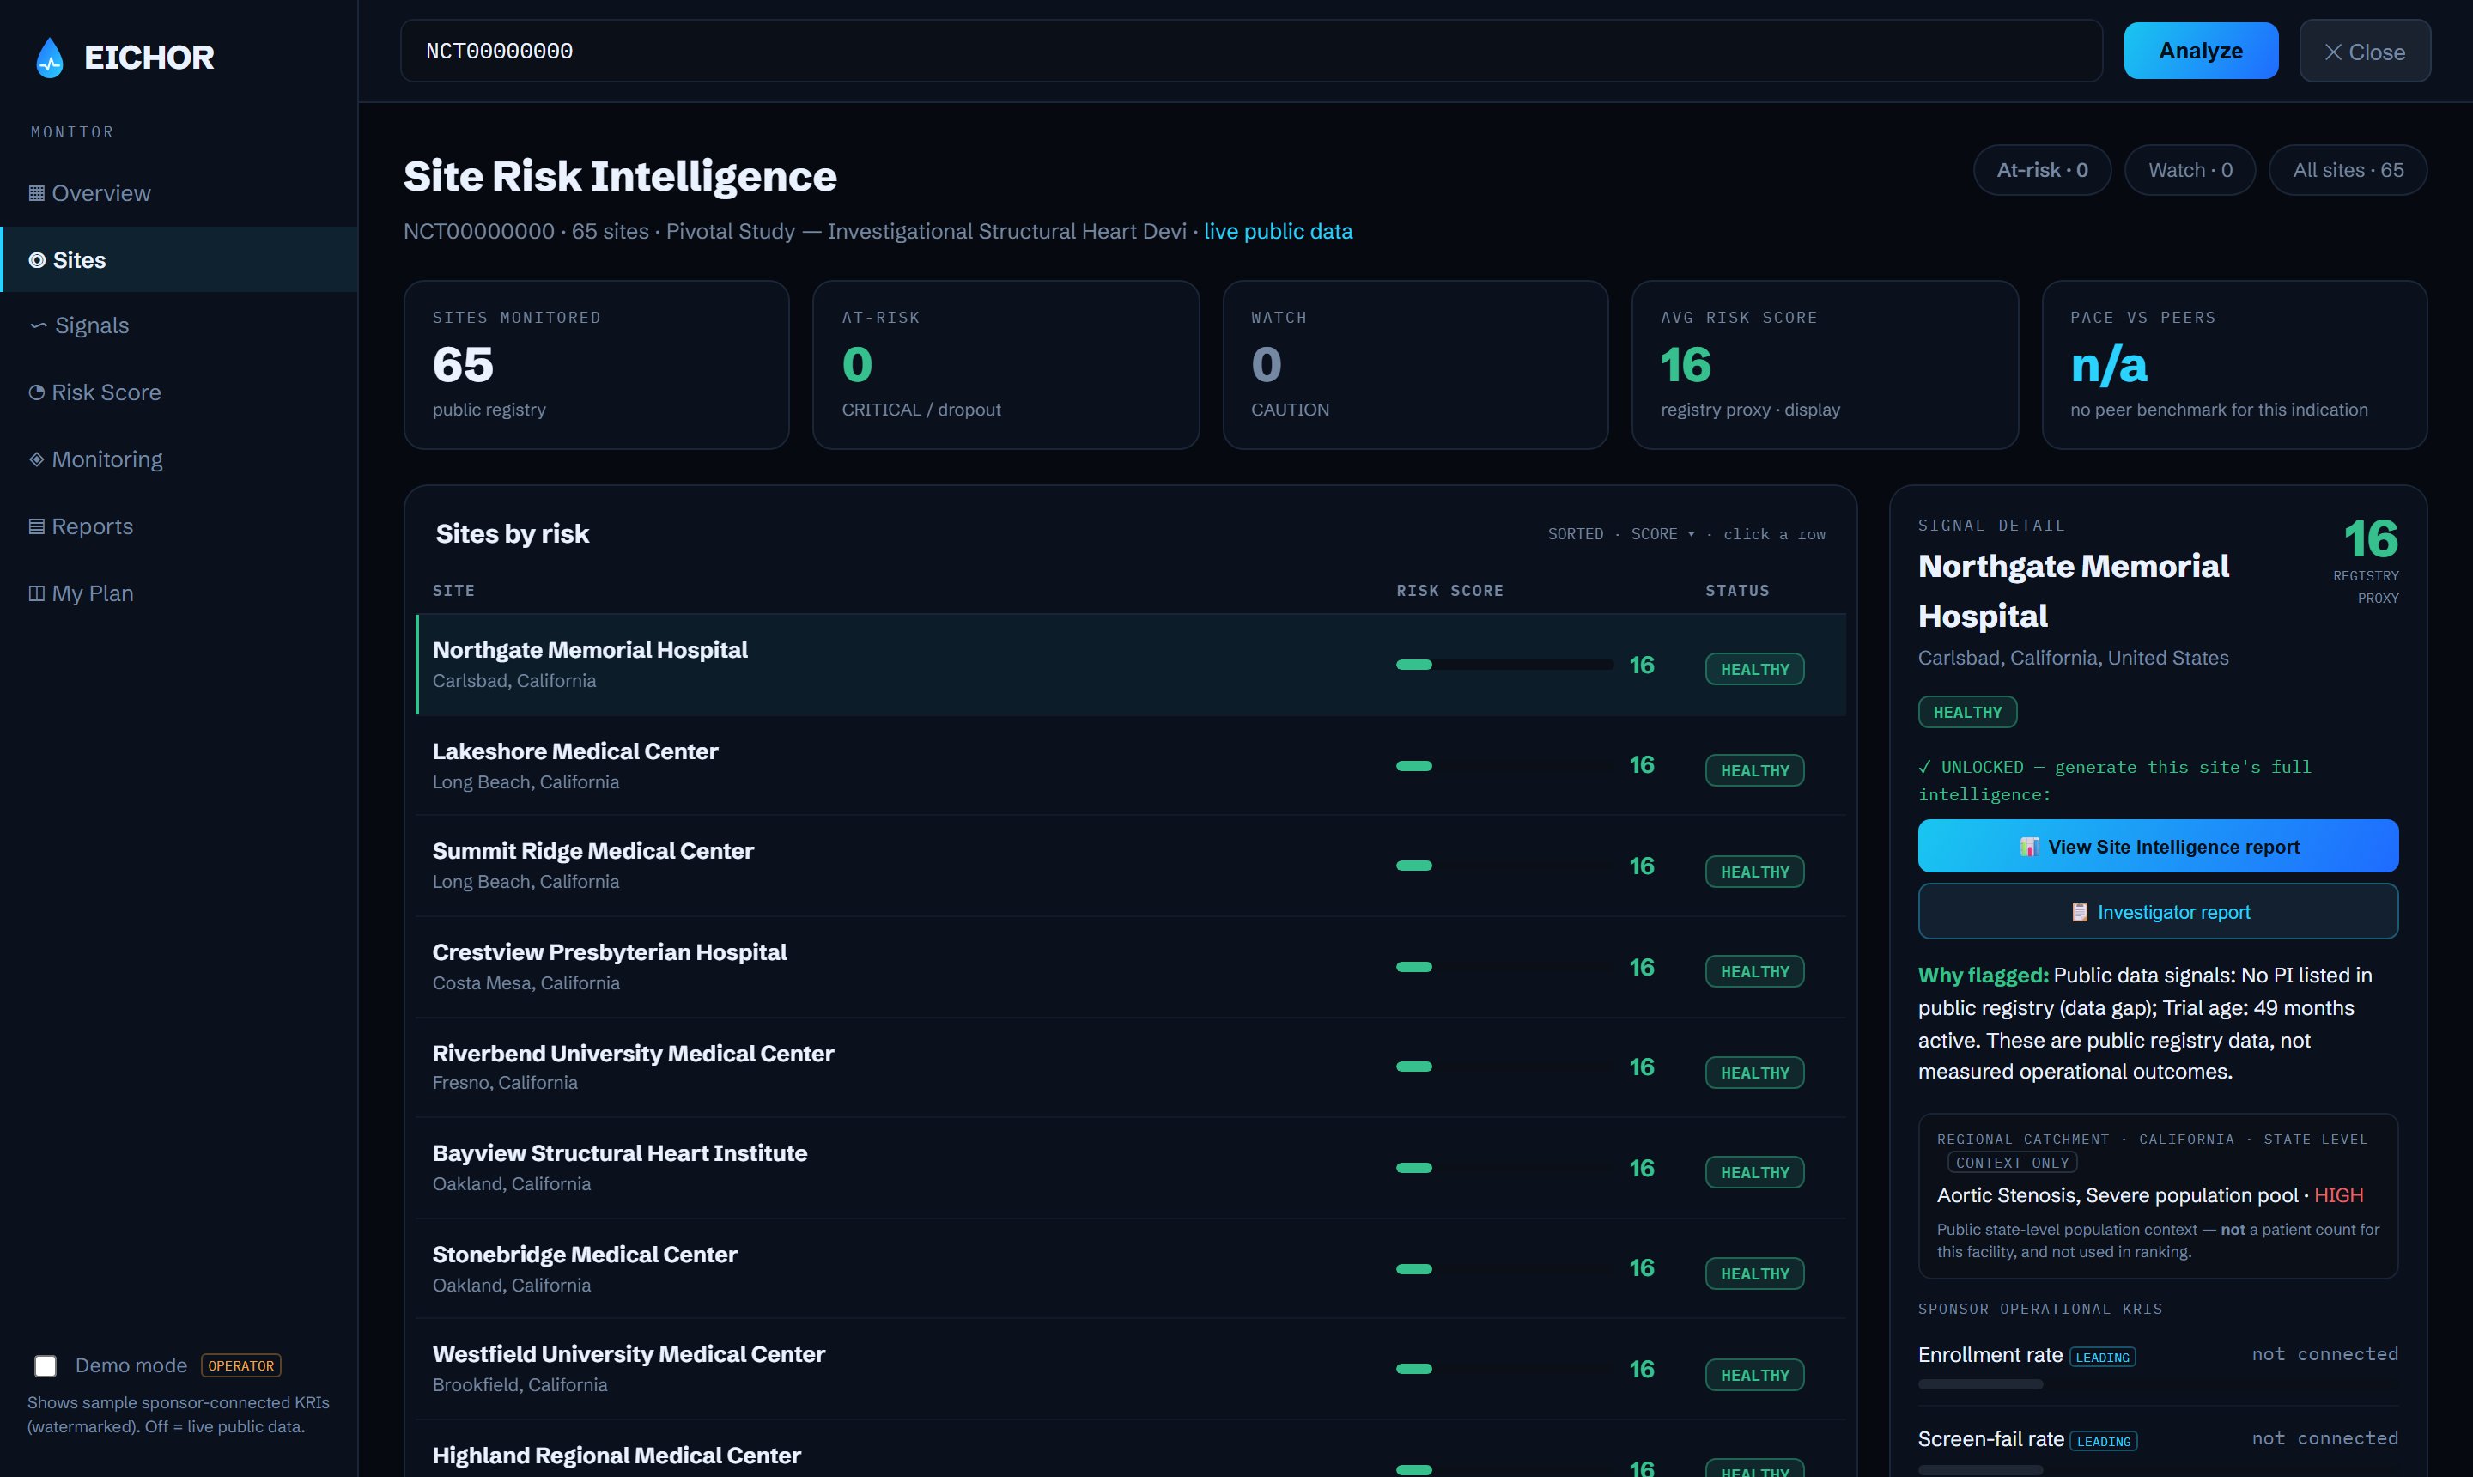The height and width of the screenshot is (1477, 2473).
Task: Click the SITES MONITORED 65 card
Action: (596, 364)
